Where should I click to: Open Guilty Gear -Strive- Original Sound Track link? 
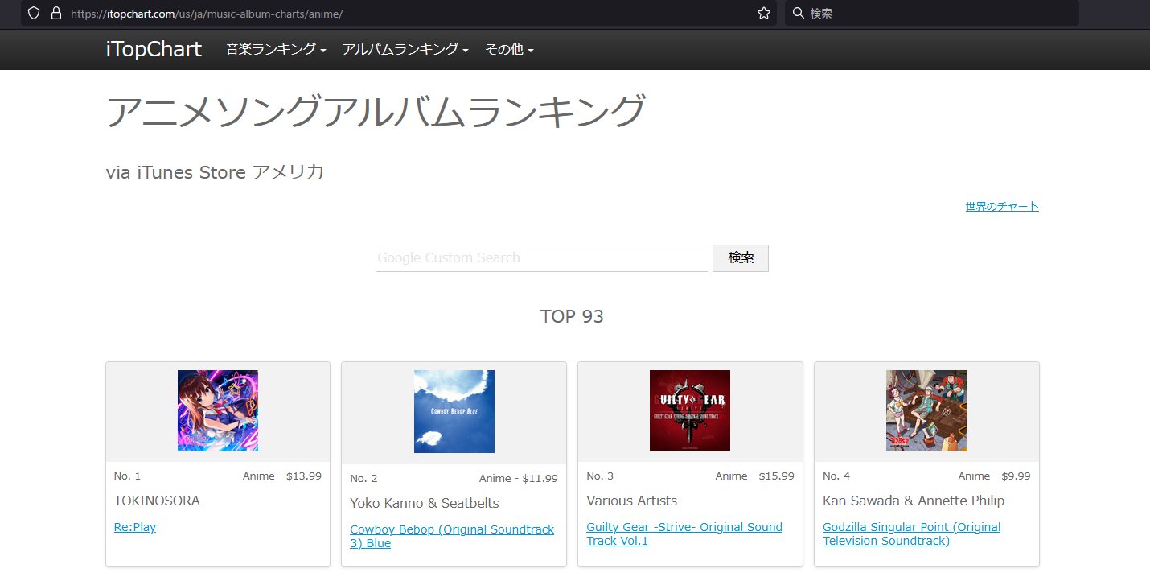point(684,534)
